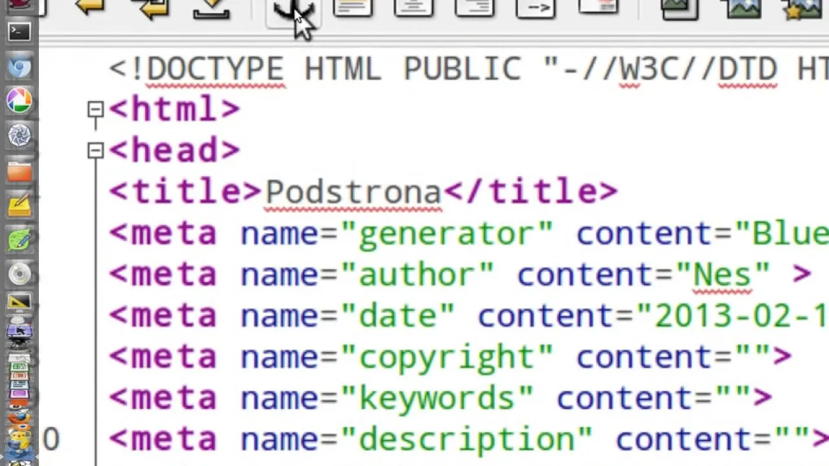Viewport: 829px width, 466px height.
Task: Open the terminal from the dock
Action: coord(19,31)
